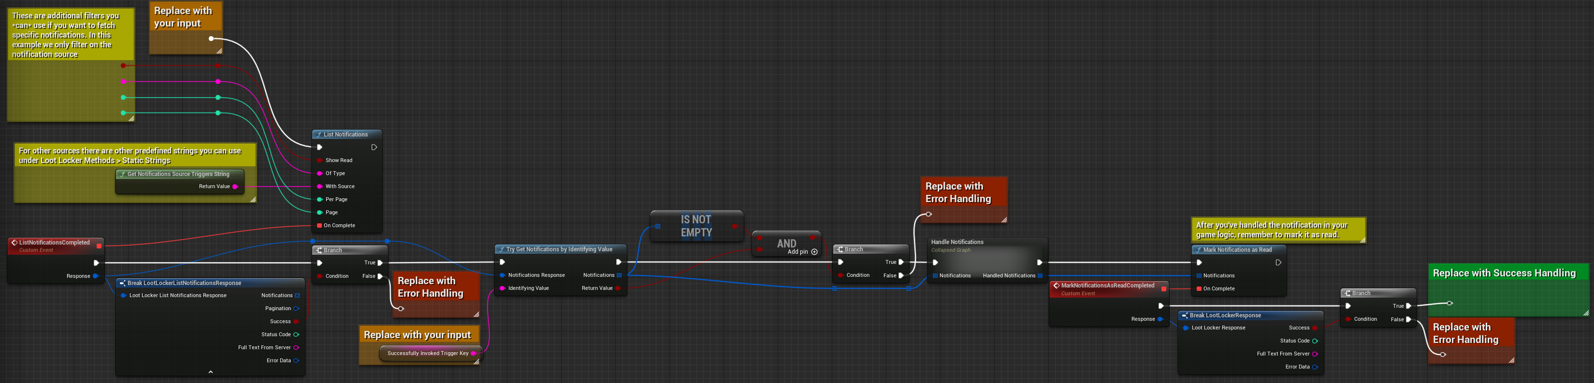Click the Handled Notifications output pin

pos(1040,276)
